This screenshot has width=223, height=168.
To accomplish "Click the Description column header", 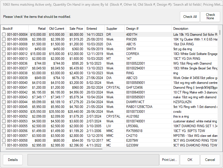I will [x=195, y=29].
